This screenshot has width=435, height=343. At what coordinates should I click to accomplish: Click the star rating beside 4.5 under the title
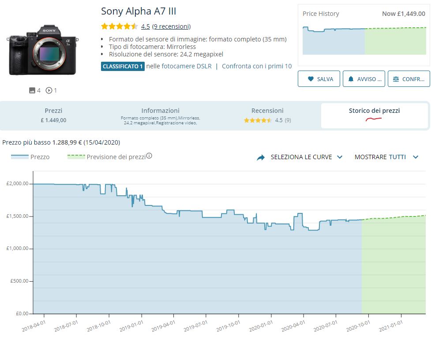coord(119,26)
